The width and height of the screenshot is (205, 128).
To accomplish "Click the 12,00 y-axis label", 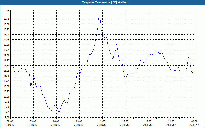I will pos(7,55).
